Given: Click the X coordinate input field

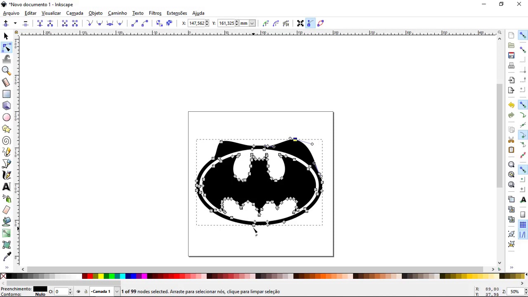Looking at the screenshot, I should pos(196,23).
